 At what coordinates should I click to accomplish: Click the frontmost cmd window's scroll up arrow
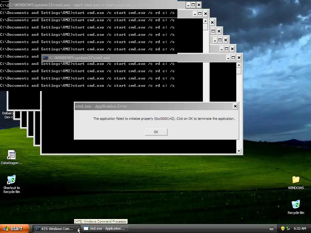[x=239, y=65]
